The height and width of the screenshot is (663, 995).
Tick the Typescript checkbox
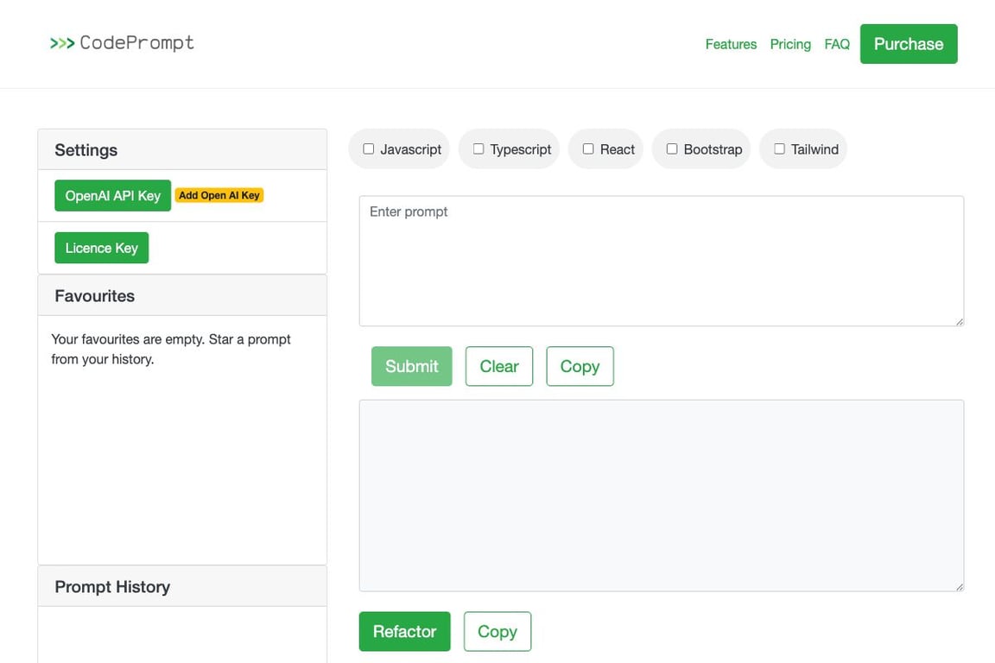pos(478,148)
